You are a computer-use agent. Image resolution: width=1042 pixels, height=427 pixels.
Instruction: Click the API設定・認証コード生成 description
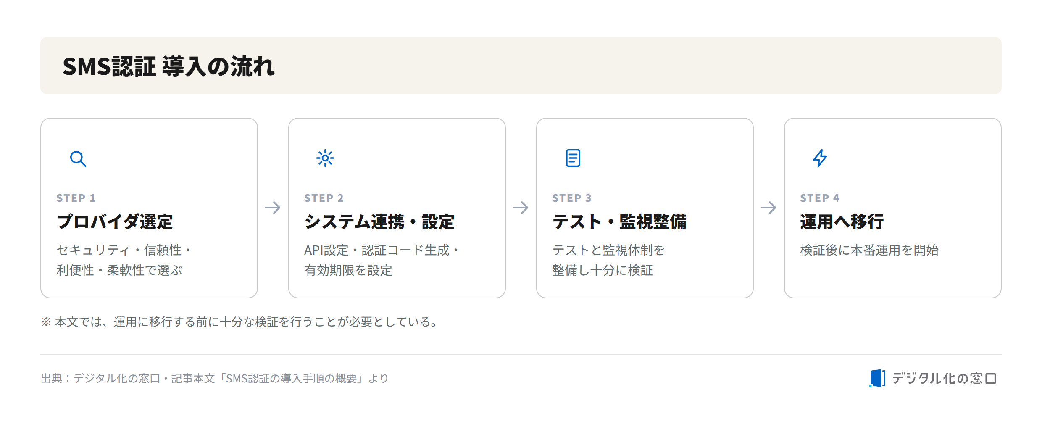click(x=382, y=260)
